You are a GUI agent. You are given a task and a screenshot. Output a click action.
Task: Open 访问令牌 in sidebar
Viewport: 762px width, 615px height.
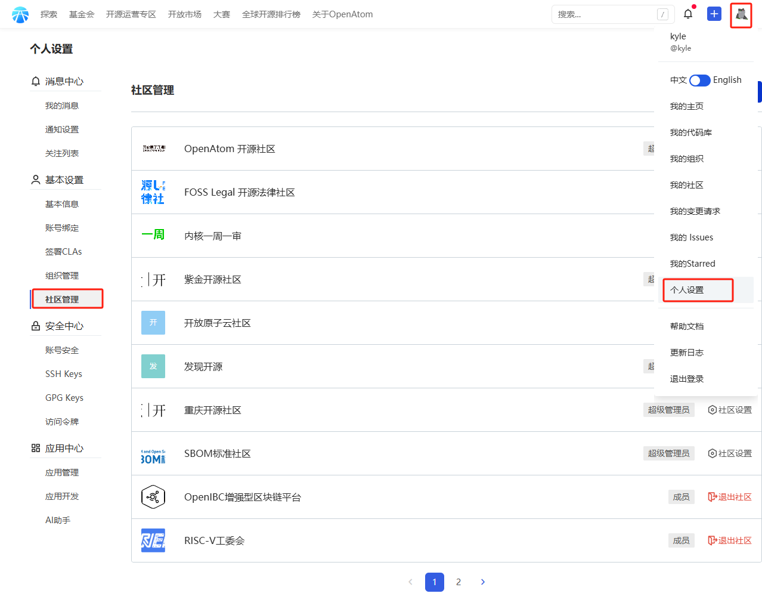(x=62, y=422)
